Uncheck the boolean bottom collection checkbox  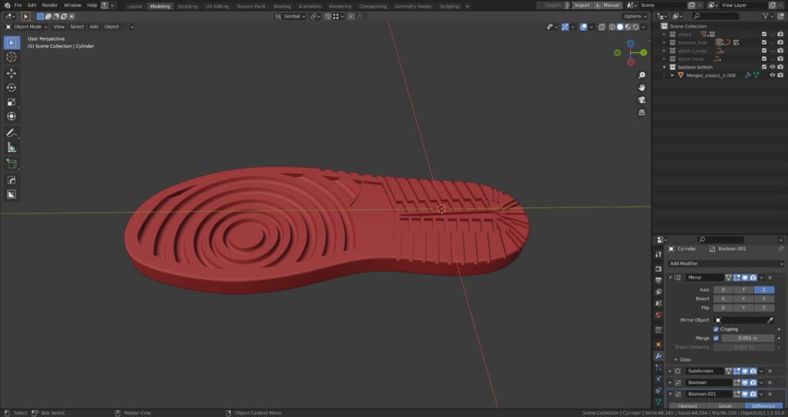point(764,68)
